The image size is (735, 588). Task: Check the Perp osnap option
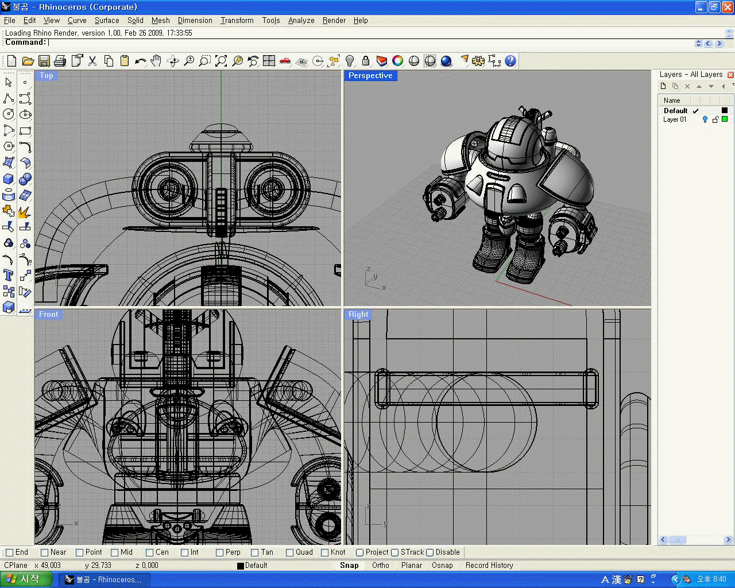pos(220,552)
